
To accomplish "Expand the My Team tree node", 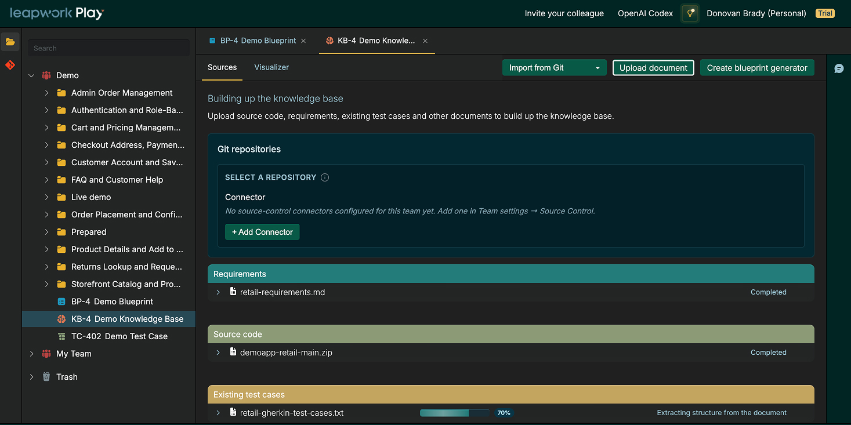I will [31, 354].
